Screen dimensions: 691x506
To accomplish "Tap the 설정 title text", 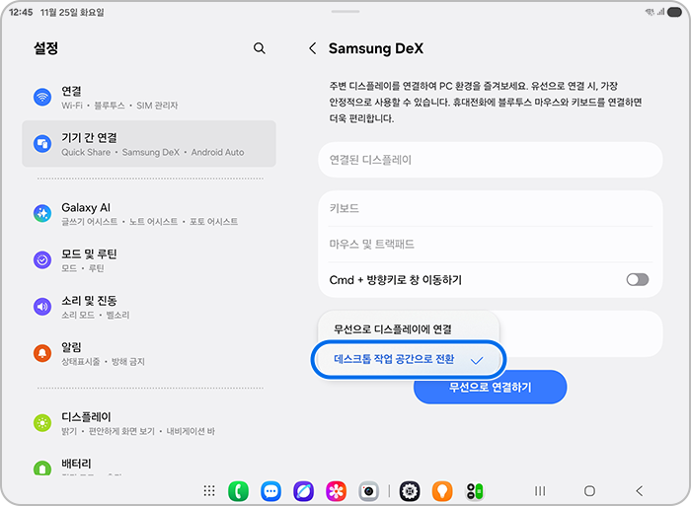I will pyautogui.click(x=45, y=48).
